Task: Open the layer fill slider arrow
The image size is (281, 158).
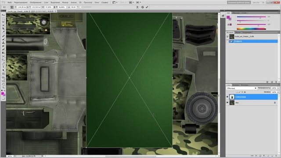Action: click(278, 92)
